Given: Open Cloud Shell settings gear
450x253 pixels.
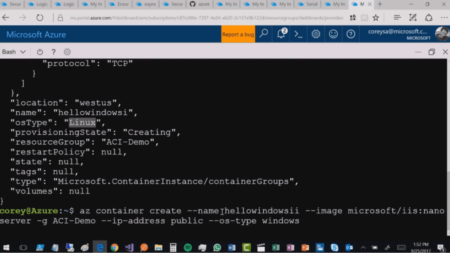Looking at the screenshot, I should coord(67,52).
